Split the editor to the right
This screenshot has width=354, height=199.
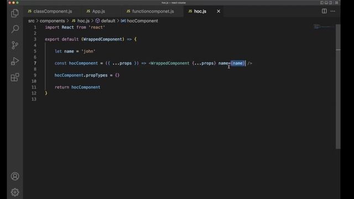324,11
